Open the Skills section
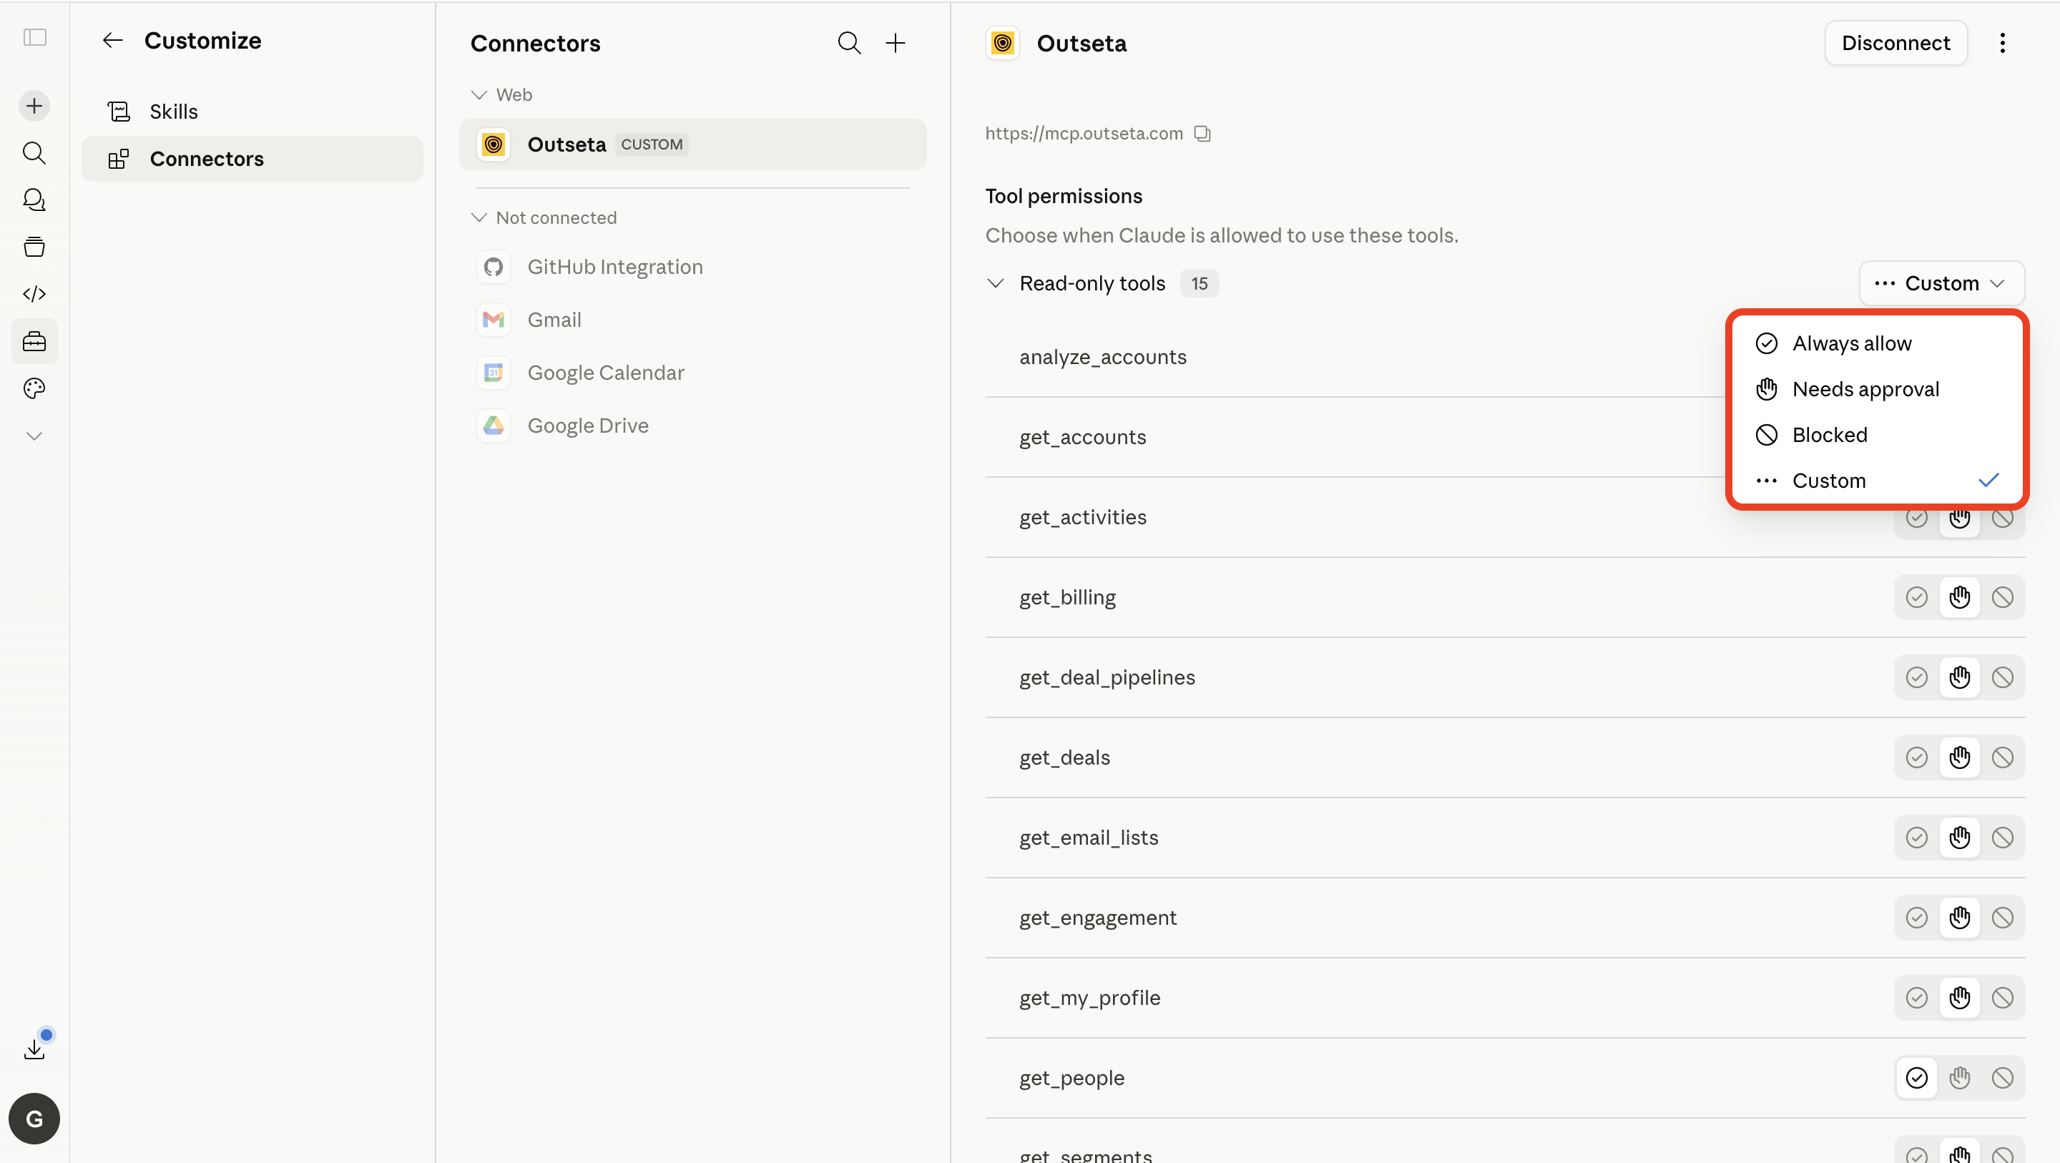The height and width of the screenshot is (1163, 2060). coord(252,112)
